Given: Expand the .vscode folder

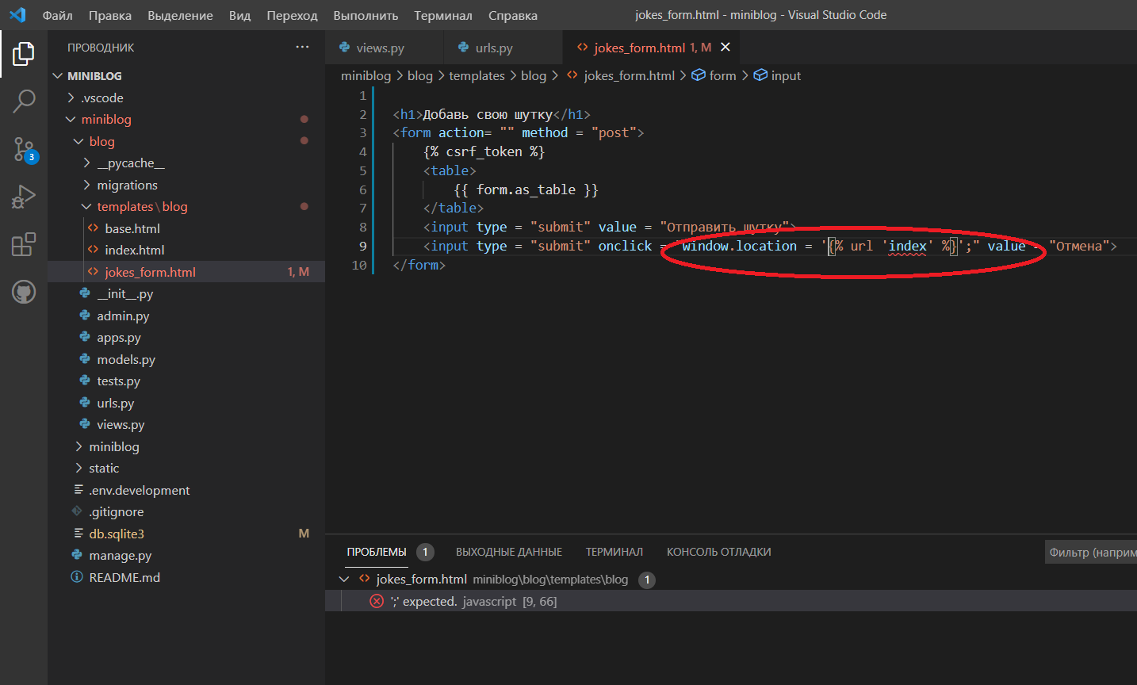Looking at the screenshot, I should [71, 98].
